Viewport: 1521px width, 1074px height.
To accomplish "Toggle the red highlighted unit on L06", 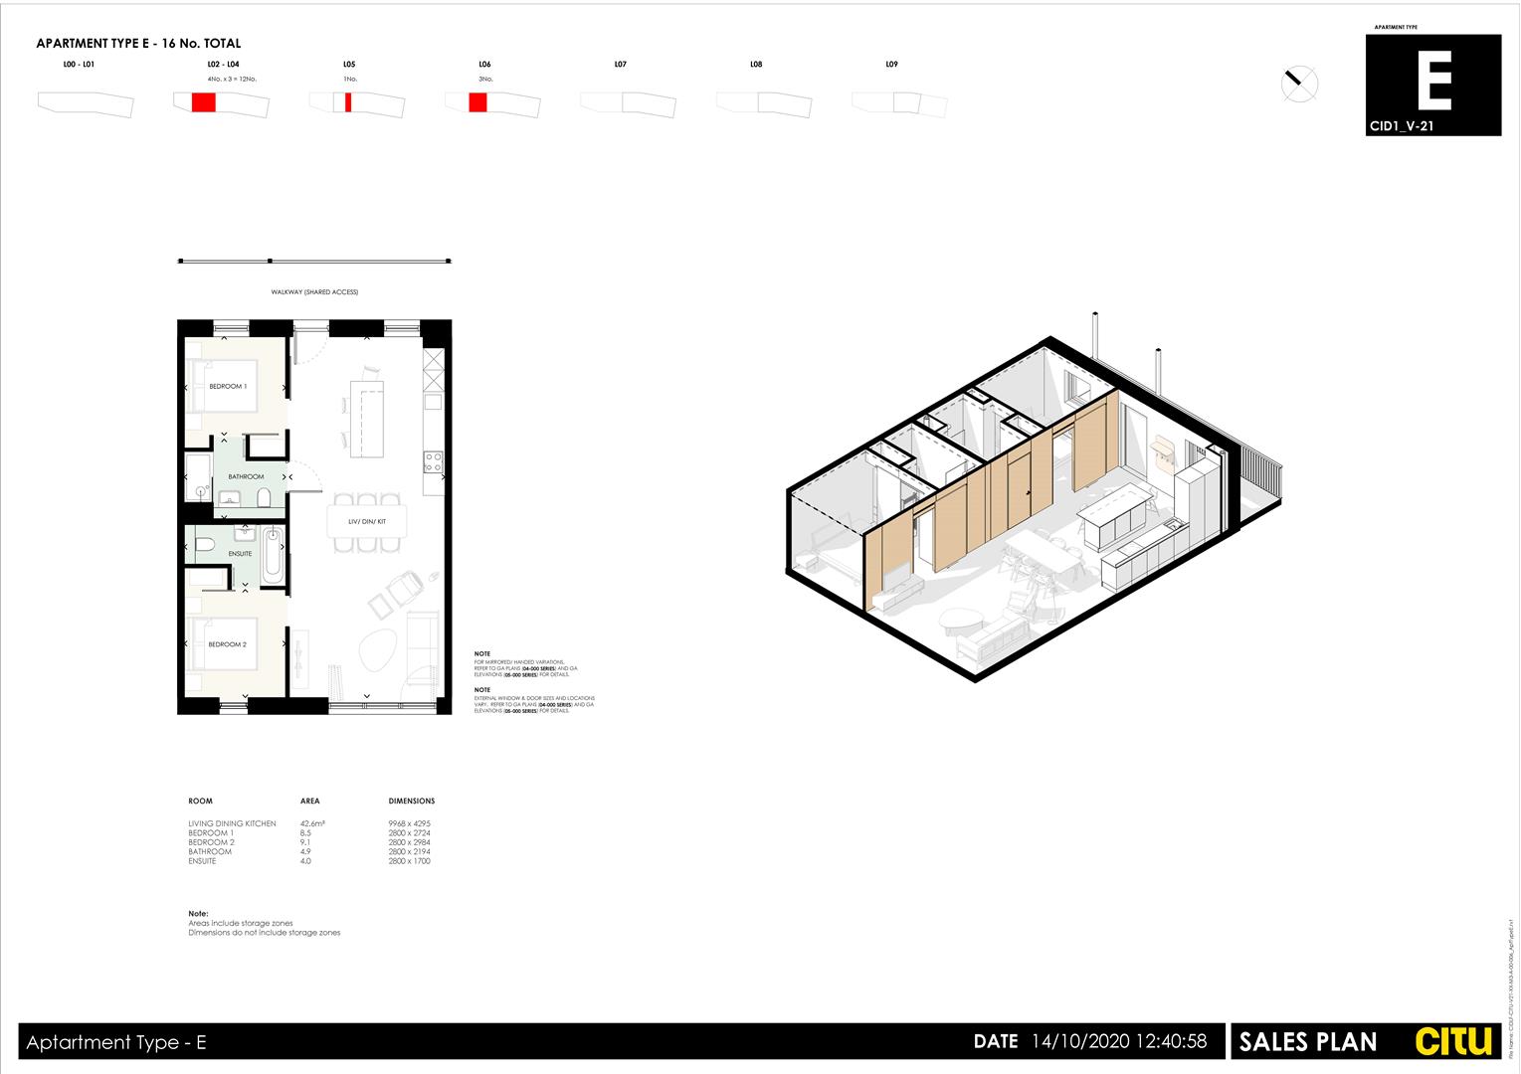I will coord(478,100).
